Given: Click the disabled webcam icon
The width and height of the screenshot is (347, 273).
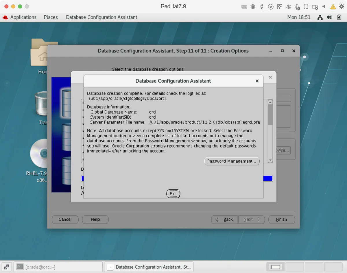Looking at the screenshot, I should coord(315,6).
